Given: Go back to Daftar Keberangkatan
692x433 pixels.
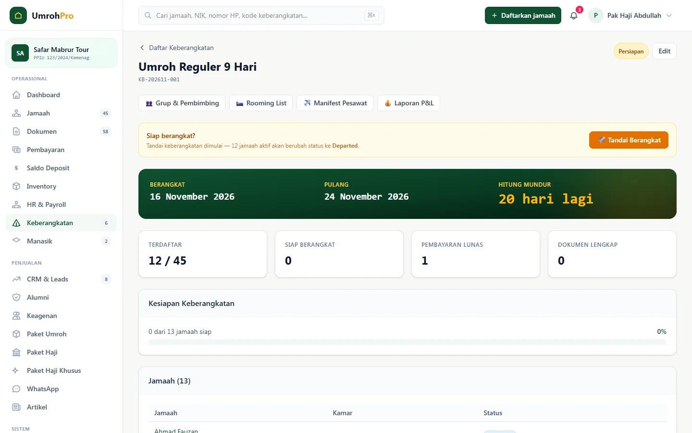Looking at the screenshot, I should 176,48.
